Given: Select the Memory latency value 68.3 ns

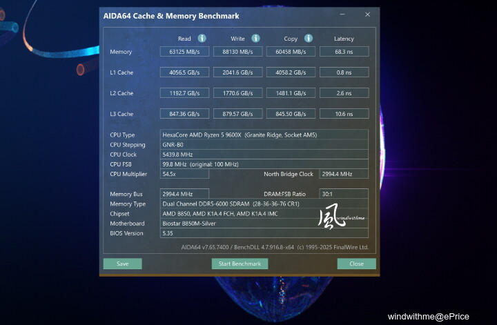Looking at the screenshot, I should click(x=344, y=52).
